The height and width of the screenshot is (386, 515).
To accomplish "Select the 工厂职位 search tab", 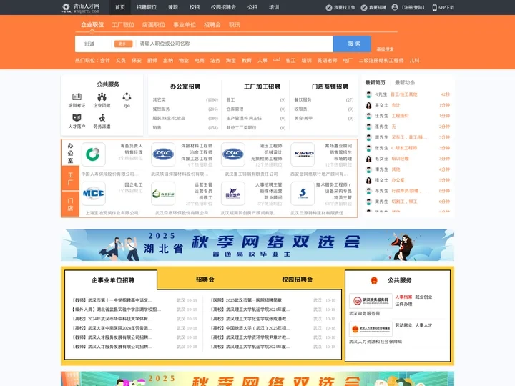I will click(123, 25).
